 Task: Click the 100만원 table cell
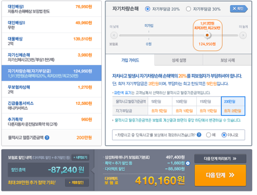click(184, 102)
